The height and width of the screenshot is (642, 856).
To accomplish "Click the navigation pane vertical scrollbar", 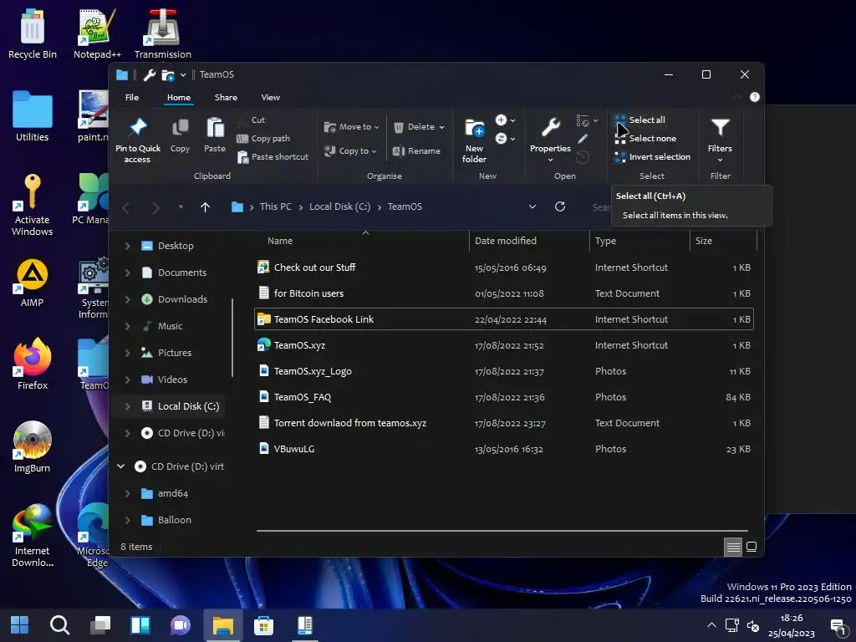I will (232, 338).
